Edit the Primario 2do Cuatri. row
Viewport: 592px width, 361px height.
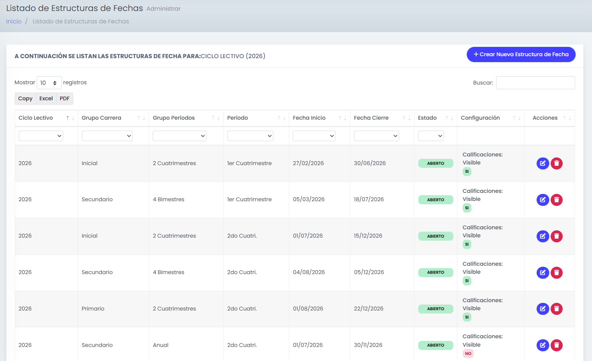tap(543, 309)
